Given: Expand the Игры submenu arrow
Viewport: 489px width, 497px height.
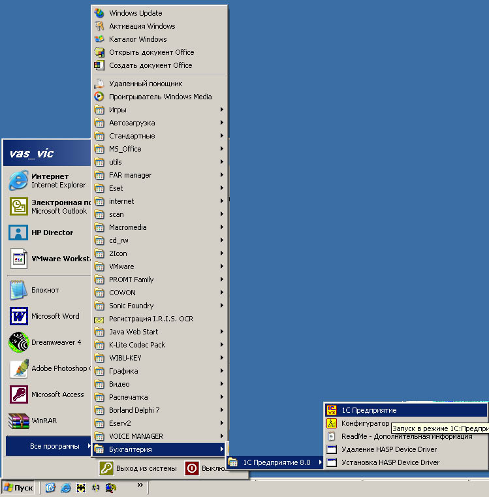Looking at the screenshot, I should click(x=222, y=110).
